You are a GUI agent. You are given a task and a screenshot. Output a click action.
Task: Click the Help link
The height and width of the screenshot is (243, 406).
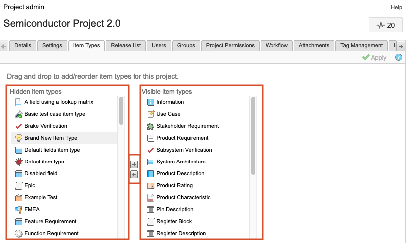click(x=396, y=7)
